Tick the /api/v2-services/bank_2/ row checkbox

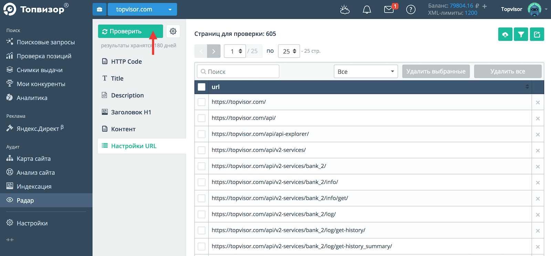click(202, 166)
